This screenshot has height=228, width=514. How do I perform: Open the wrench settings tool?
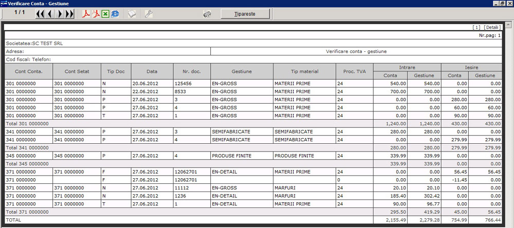(x=149, y=14)
